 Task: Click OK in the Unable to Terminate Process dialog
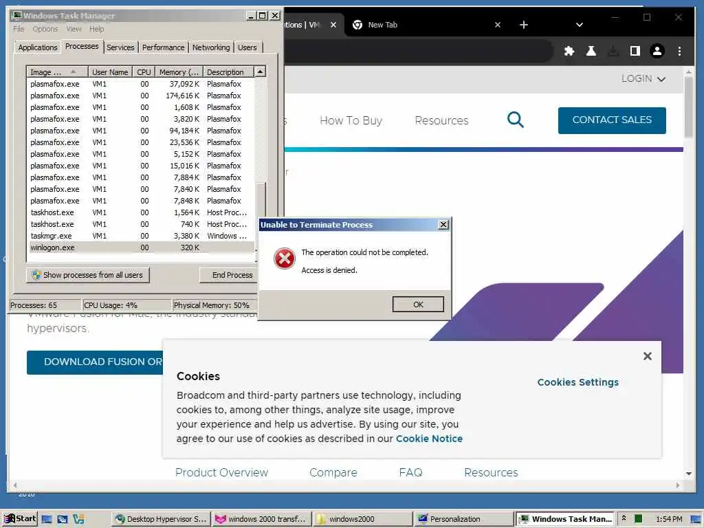coord(417,305)
